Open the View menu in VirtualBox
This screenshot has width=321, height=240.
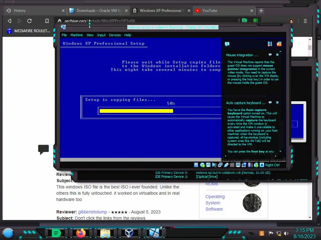[90, 35]
